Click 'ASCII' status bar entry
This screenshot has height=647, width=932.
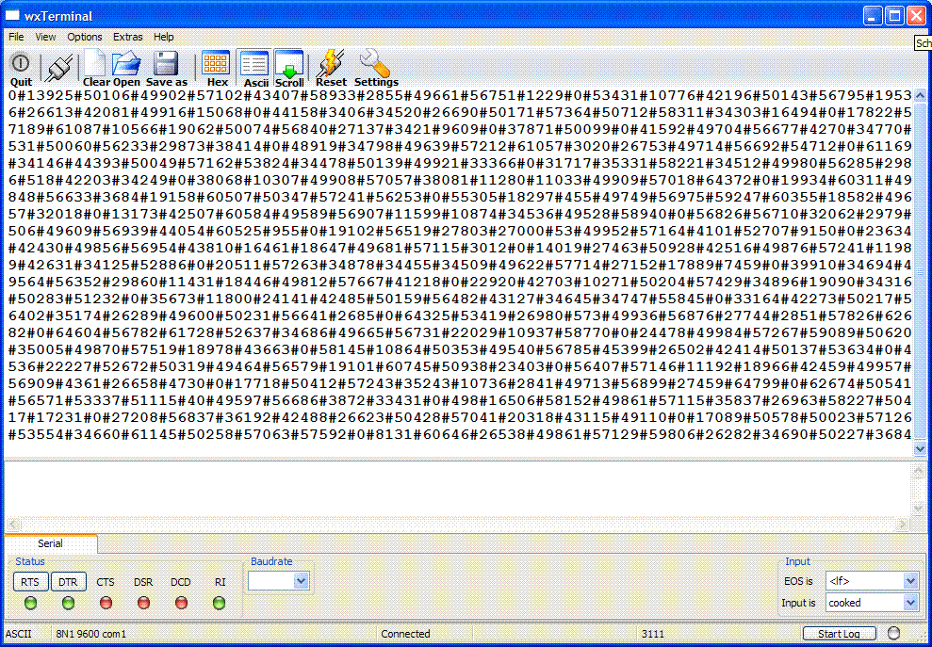(18, 634)
